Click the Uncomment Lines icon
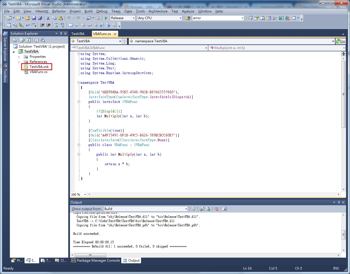The width and height of the screenshot is (350, 274). click(x=62, y=25)
